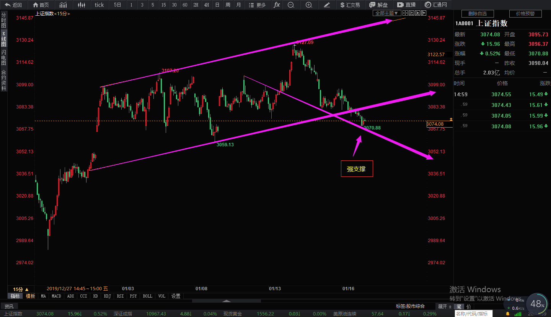Screen dimensions: 551x317
Task: Open the 直播 live broadcast
Action: click(406, 5)
